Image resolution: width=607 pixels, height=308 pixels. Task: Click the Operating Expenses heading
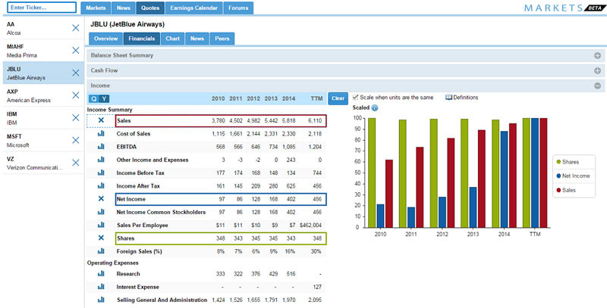112,263
